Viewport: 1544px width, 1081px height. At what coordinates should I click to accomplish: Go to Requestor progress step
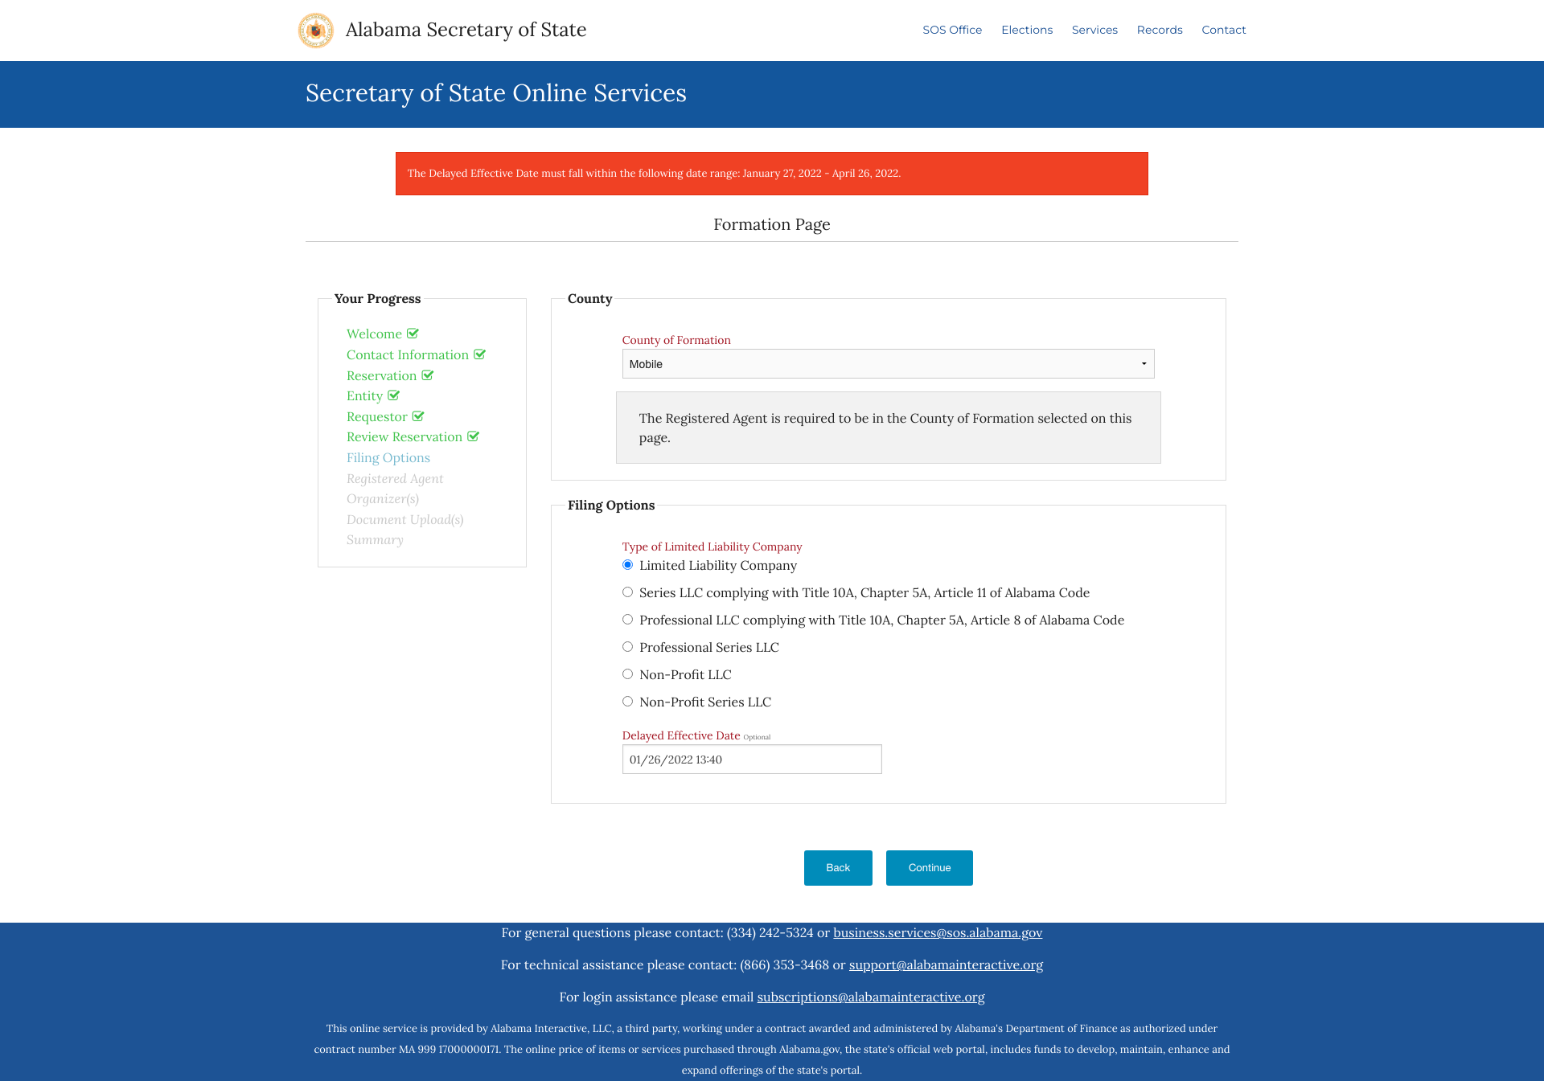tap(377, 416)
